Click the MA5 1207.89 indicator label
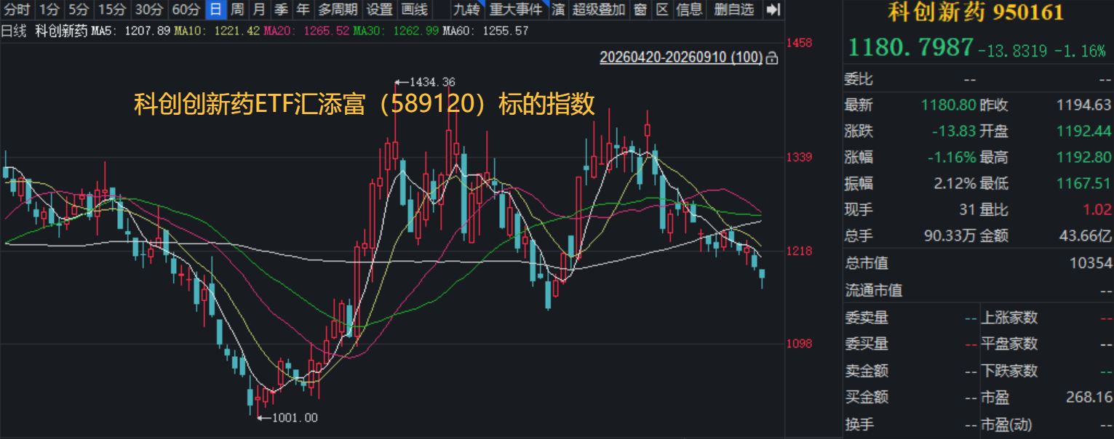 [130, 31]
